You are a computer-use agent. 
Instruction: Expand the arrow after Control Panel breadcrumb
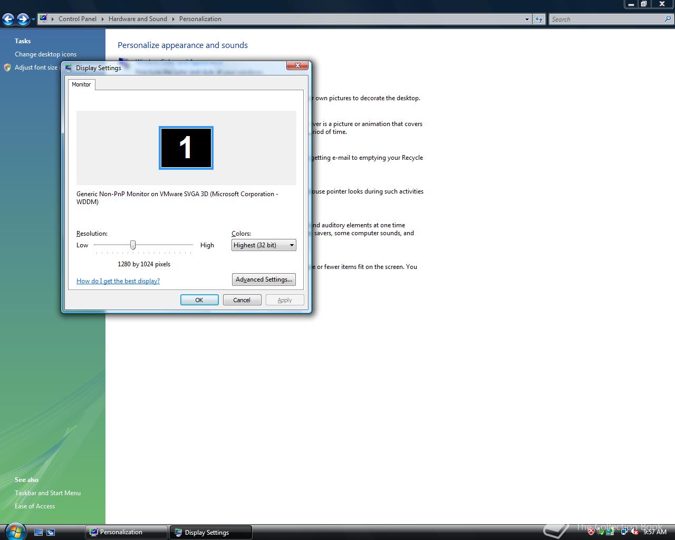pos(102,19)
